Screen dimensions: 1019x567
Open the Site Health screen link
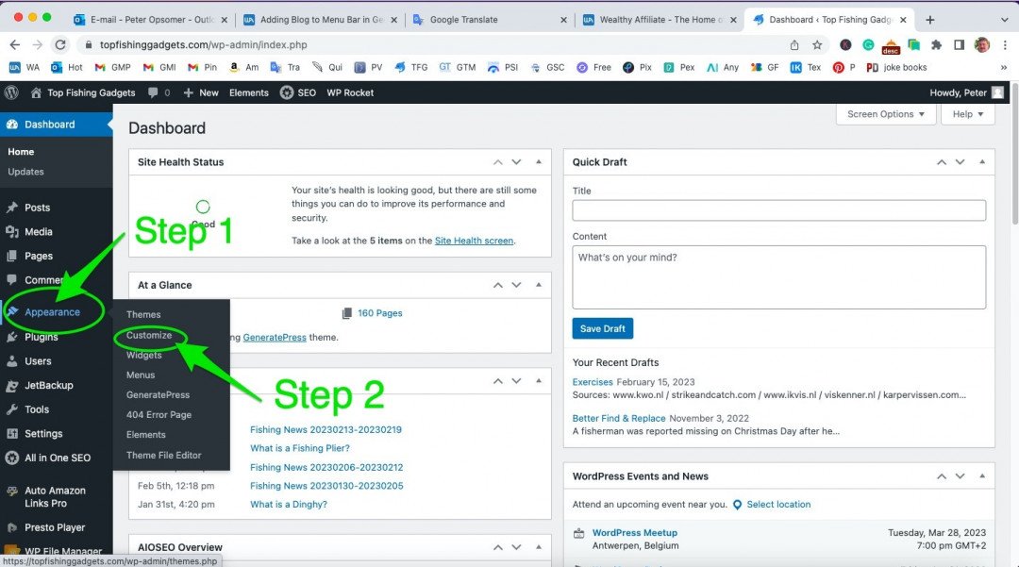(x=475, y=241)
